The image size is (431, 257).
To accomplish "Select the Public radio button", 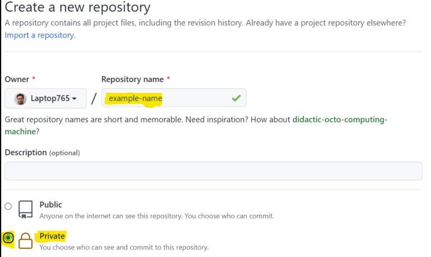I will coord(8,206).
